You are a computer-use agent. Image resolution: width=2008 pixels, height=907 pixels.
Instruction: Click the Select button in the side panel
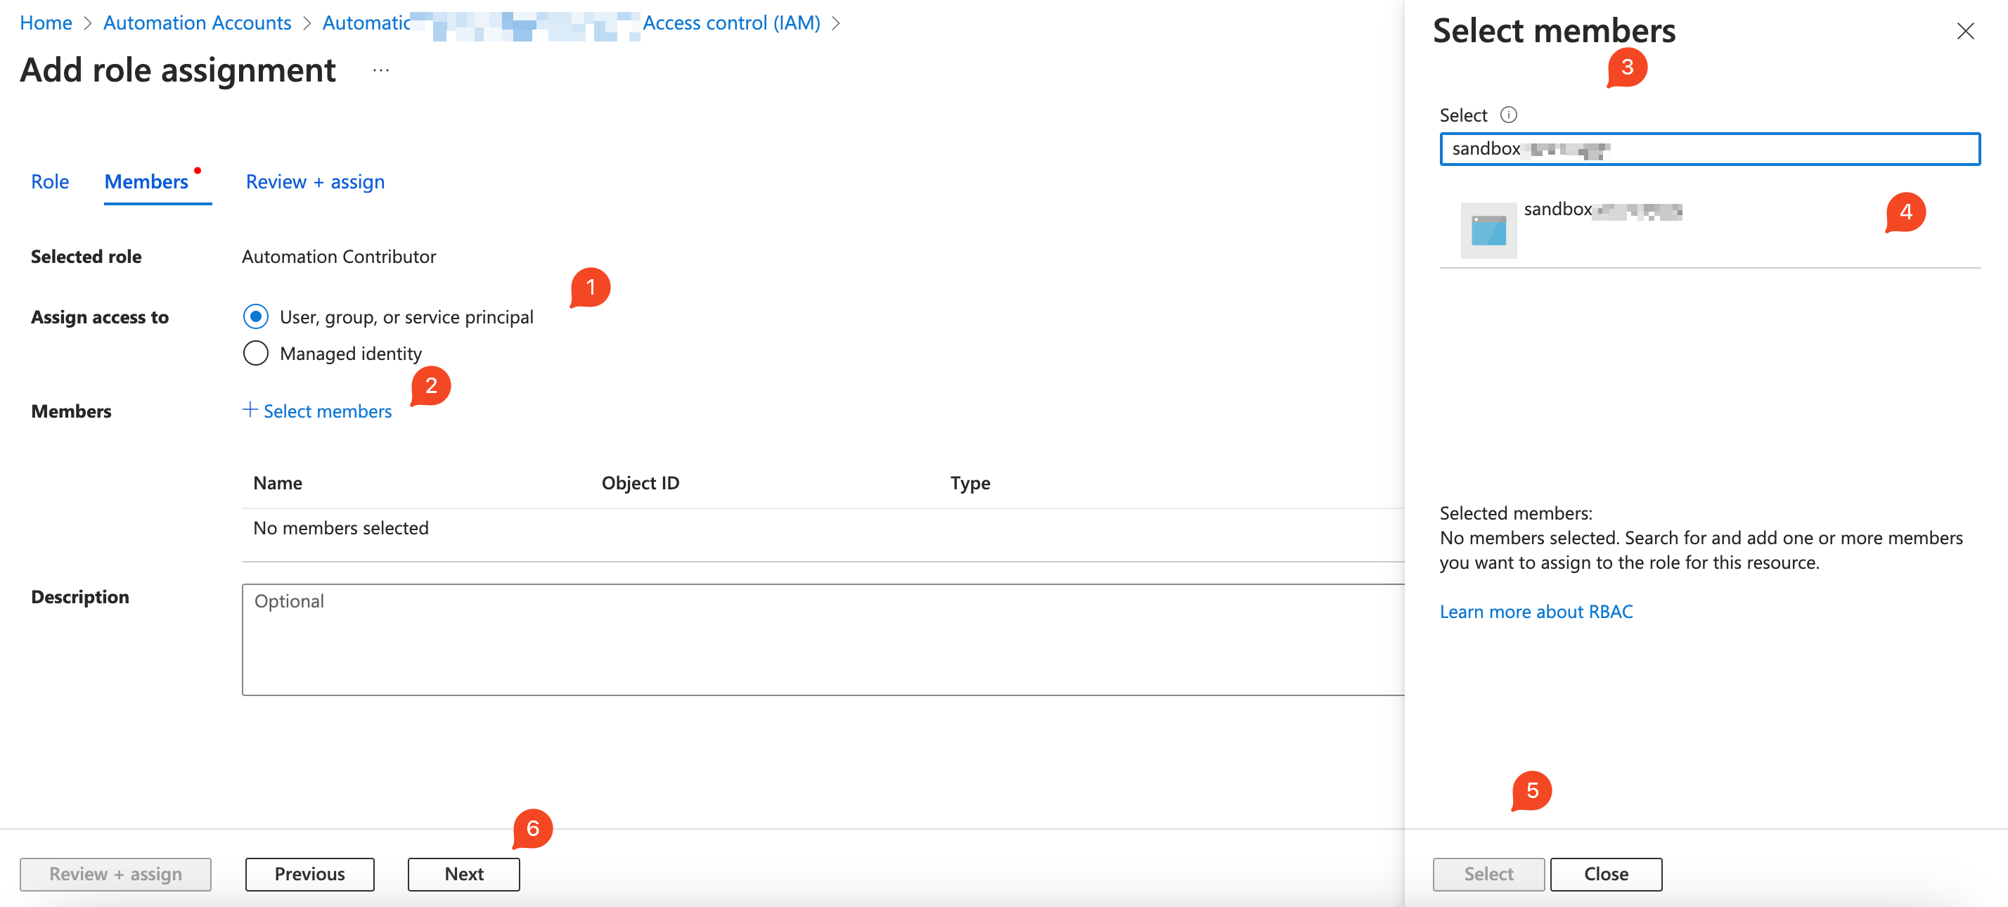coord(1488,873)
